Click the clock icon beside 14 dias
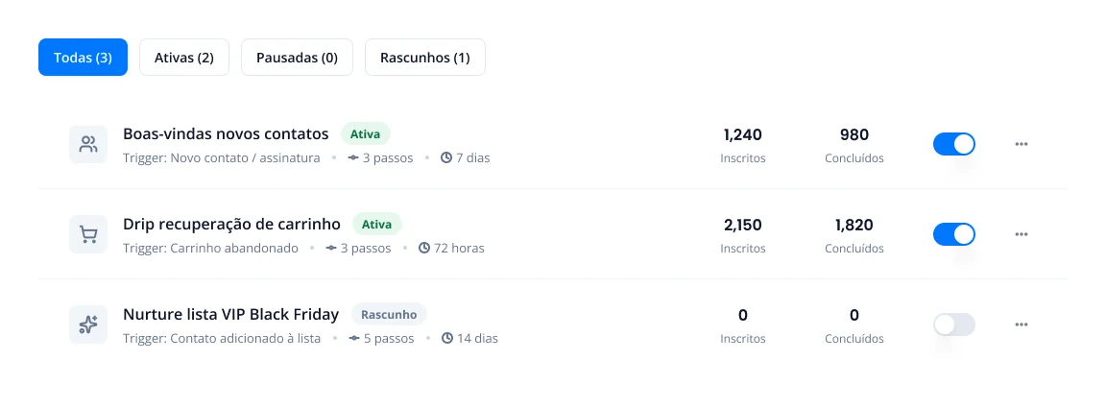Screen dimensions: 1106x408 coord(446,339)
